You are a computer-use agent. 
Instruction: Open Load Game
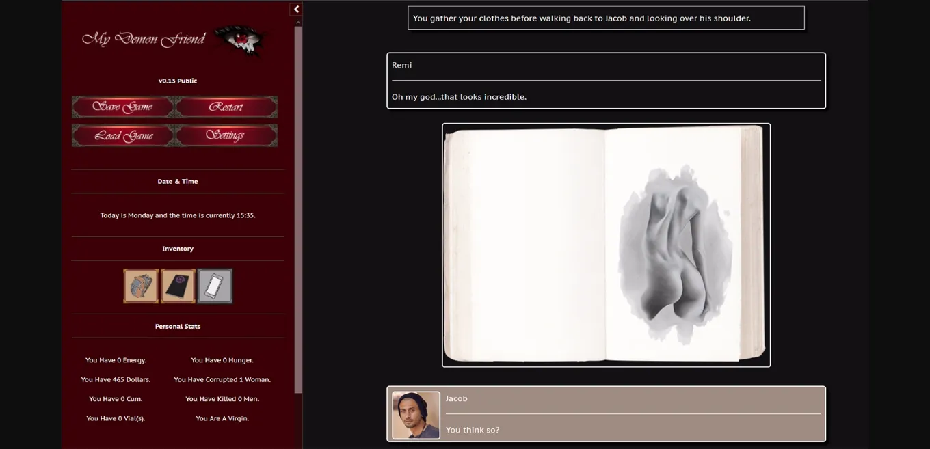(x=123, y=135)
